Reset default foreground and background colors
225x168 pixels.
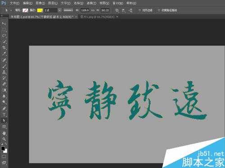(x=2, y=144)
